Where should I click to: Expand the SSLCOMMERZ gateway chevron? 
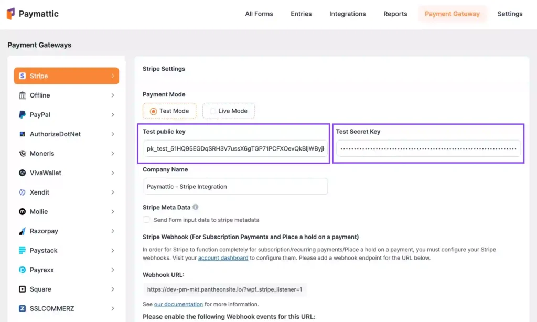[x=113, y=309]
